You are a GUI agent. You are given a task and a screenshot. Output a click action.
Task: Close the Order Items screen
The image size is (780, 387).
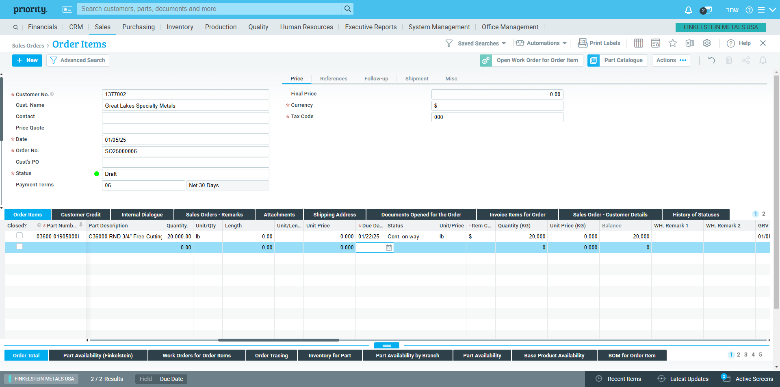(763, 43)
